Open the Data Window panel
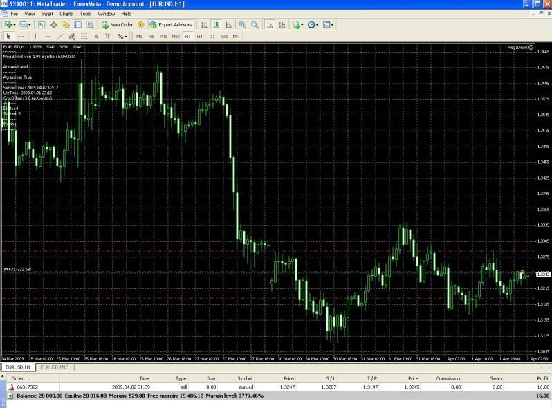This screenshot has height=408, width=552. [x=53, y=25]
